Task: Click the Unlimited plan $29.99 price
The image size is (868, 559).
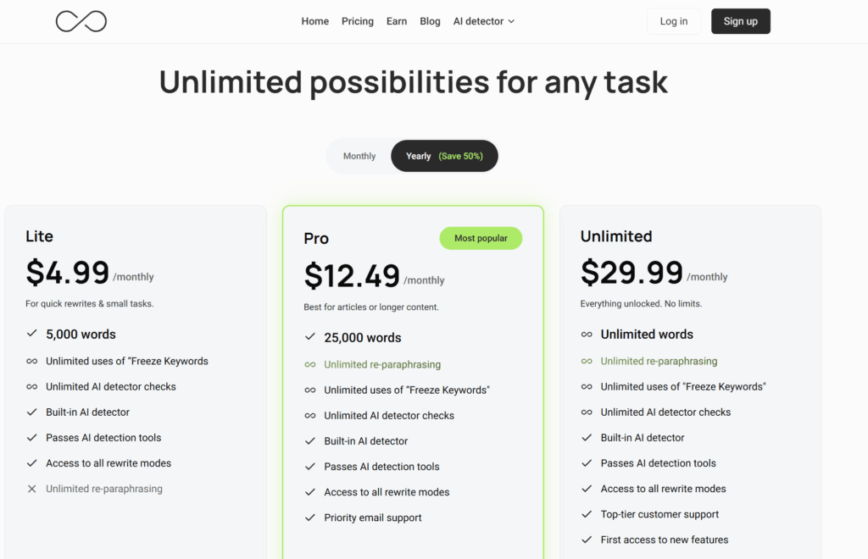Action: (632, 273)
